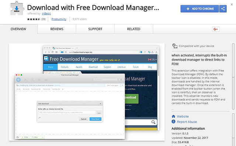Image resolution: width=236 pixels, height=146 pixels.
Task: Click the URL input field in Add download dialog
Action: tap(67, 113)
